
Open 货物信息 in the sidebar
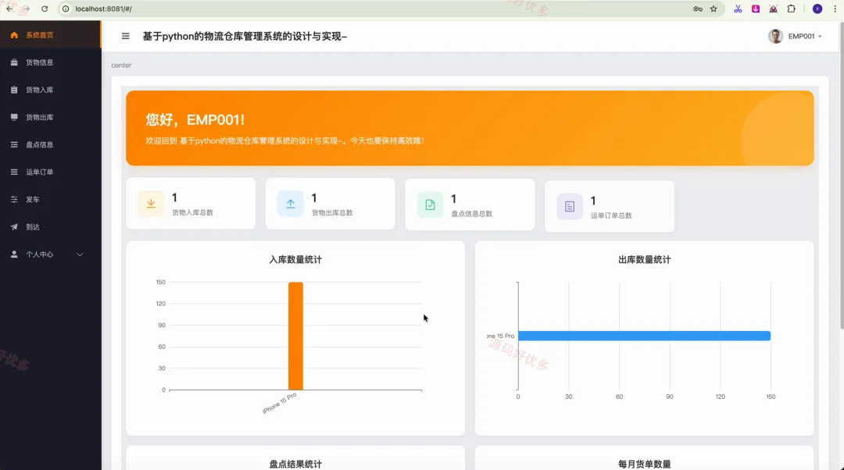(50, 62)
